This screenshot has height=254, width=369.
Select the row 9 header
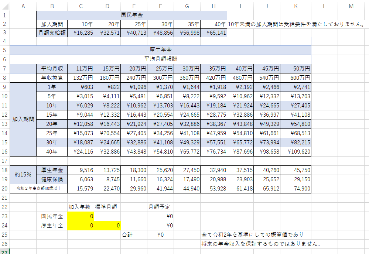click(x=4, y=87)
